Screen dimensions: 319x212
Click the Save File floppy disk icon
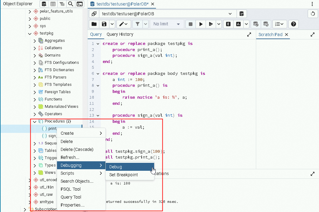[104, 24]
